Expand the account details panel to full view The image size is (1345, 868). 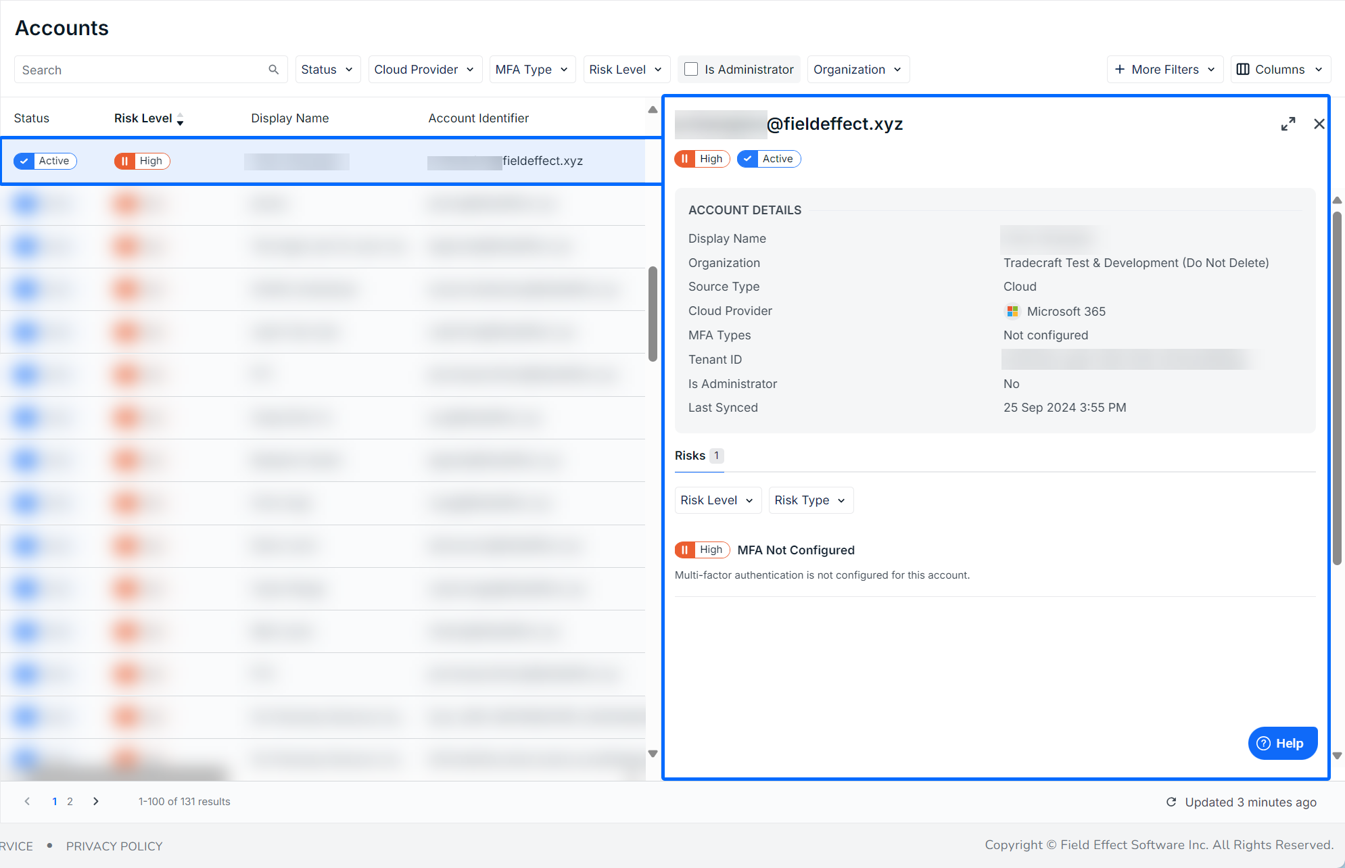pos(1288,124)
